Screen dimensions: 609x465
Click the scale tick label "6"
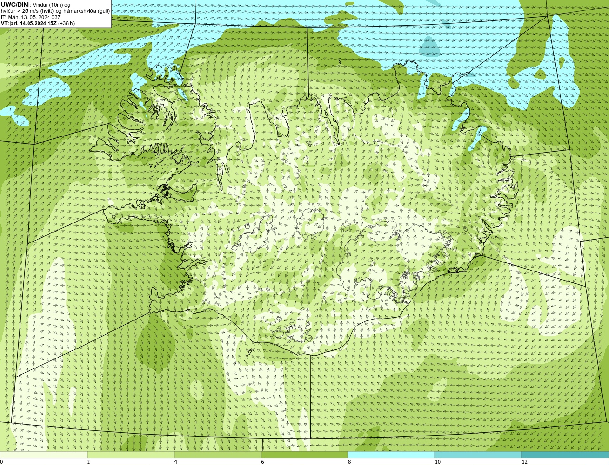(262, 462)
